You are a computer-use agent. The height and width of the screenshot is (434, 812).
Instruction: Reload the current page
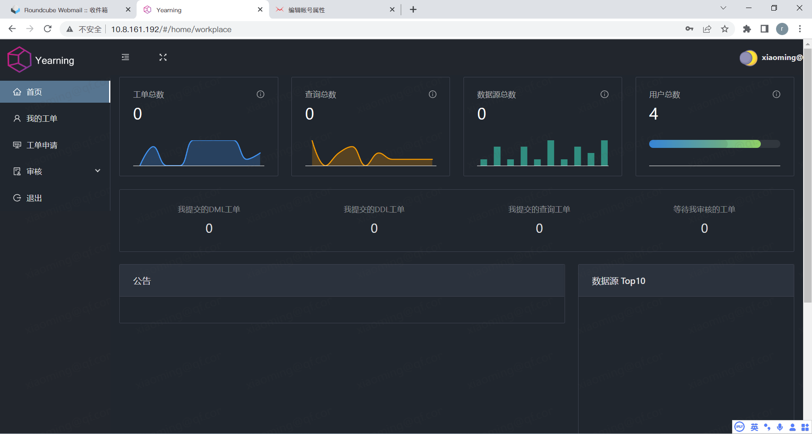click(x=48, y=29)
